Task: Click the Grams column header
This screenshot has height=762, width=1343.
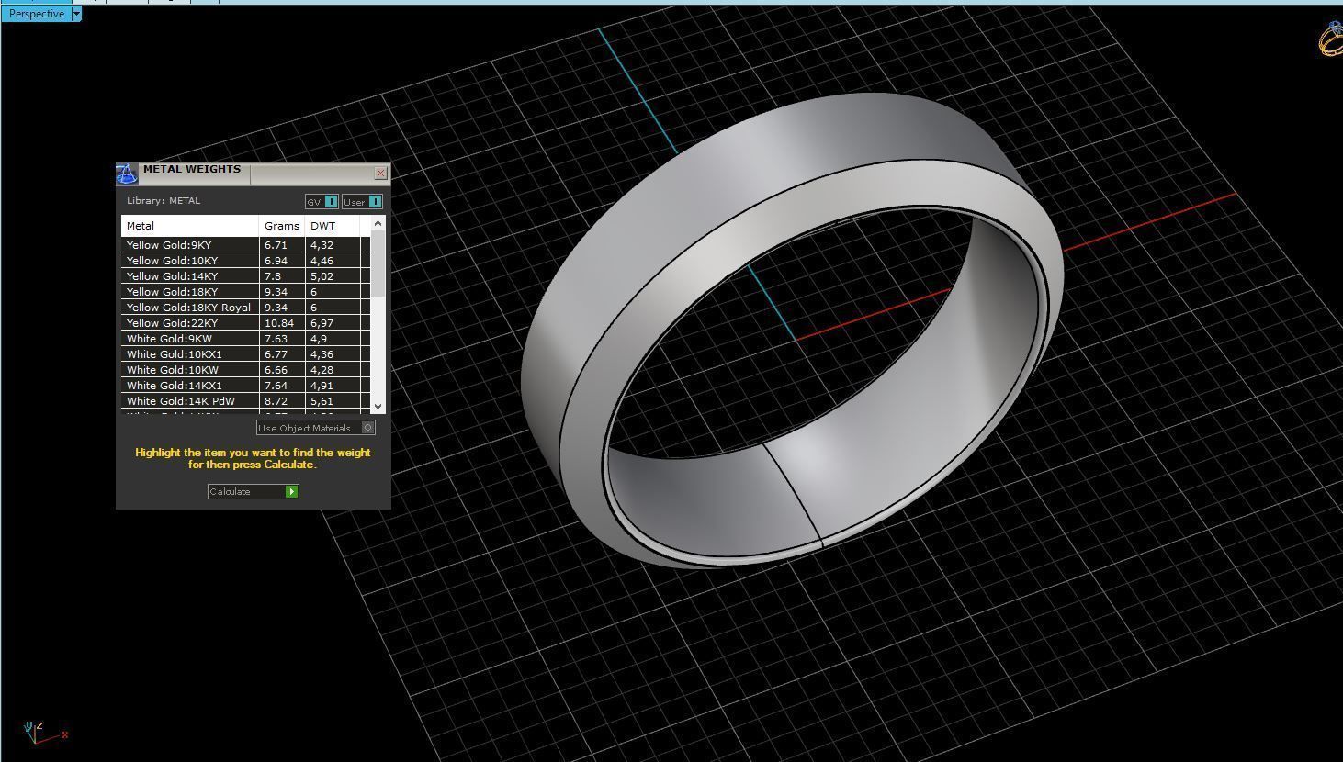Action: (x=282, y=226)
